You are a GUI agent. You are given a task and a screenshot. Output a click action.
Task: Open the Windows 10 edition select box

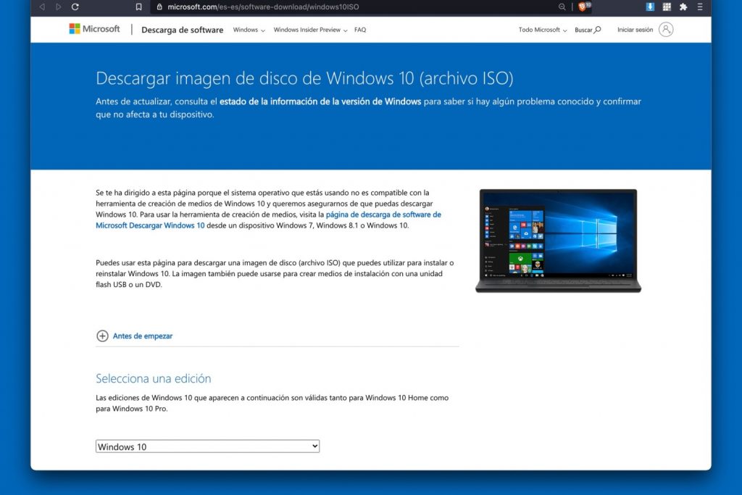click(x=207, y=446)
